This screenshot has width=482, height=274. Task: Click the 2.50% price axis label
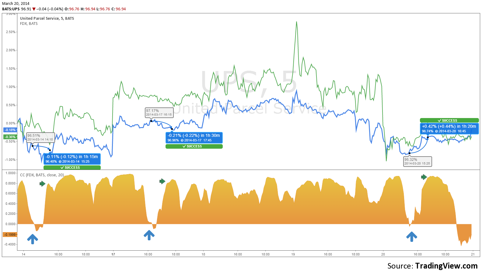point(11,32)
